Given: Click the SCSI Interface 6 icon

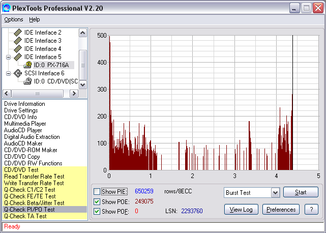Looking at the screenshot, I should pos(18,73).
